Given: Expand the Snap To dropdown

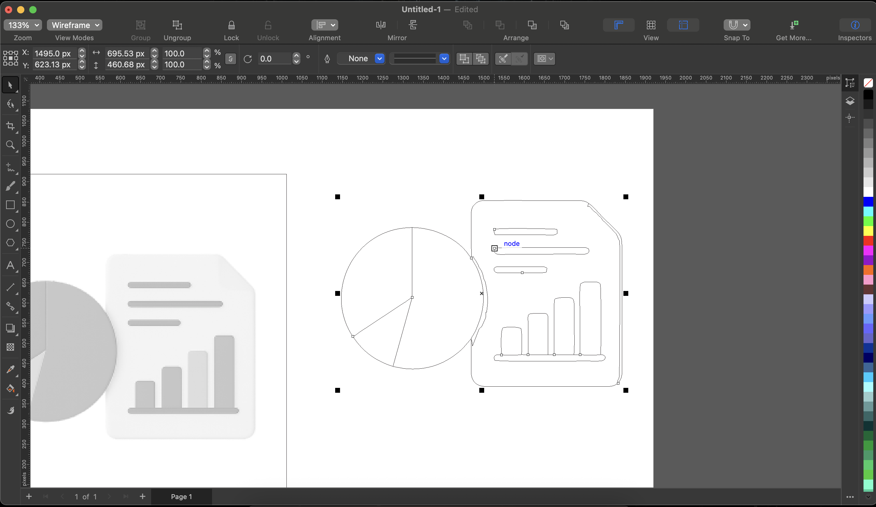Looking at the screenshot, I should point(745,25).
